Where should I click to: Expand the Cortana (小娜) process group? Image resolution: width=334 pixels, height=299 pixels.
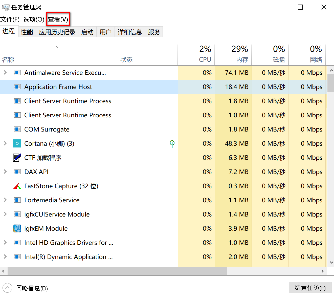click(5, 143)
